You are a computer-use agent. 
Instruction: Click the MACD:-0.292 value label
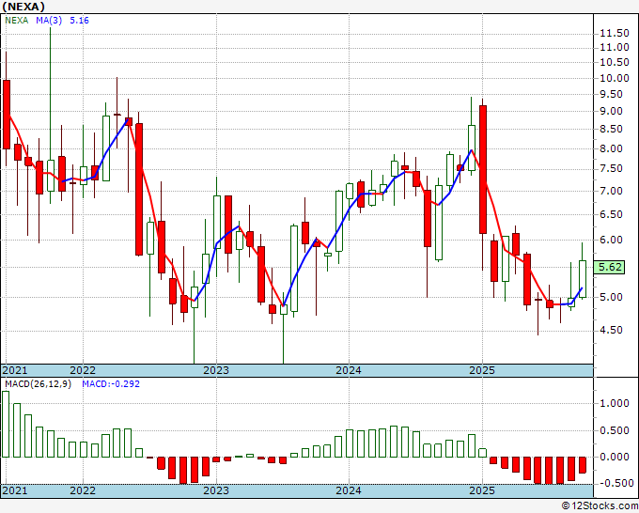111,384
